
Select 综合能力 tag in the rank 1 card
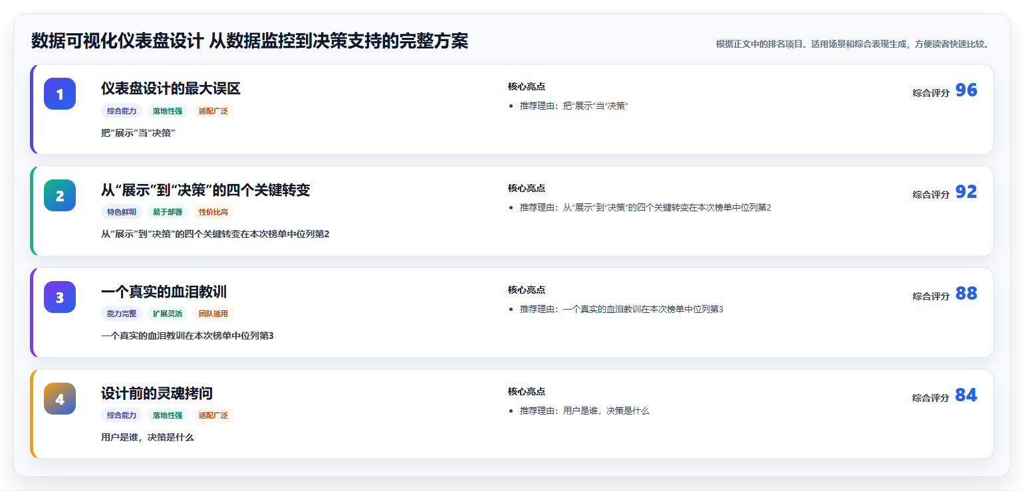pos(122,111)
